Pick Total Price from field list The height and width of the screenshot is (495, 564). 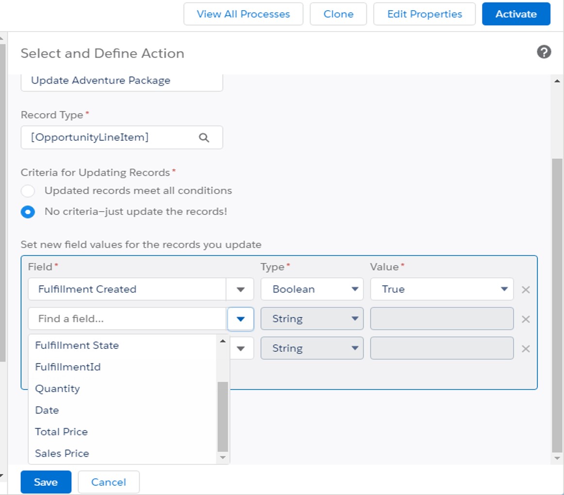(x=61, y=432)
